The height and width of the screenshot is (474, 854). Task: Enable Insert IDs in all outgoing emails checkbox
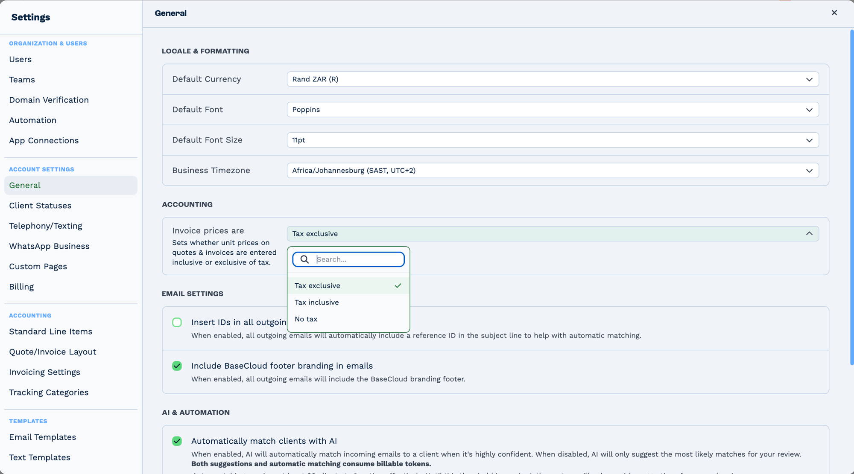coord(177,322)
